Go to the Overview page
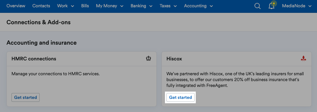Image resolution: width=317 pixels, height=112 pixels. coord(16,6)
